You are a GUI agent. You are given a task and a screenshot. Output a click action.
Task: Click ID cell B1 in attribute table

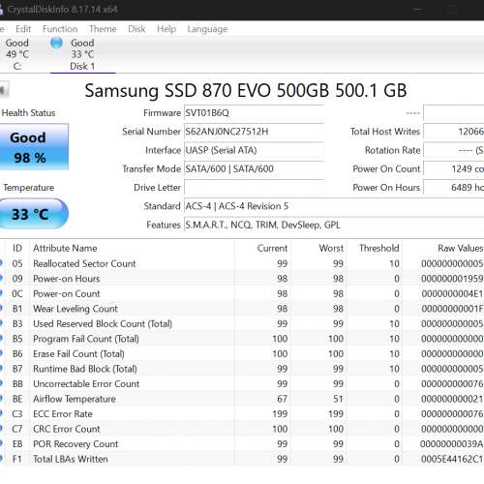(x=17, y=309)
